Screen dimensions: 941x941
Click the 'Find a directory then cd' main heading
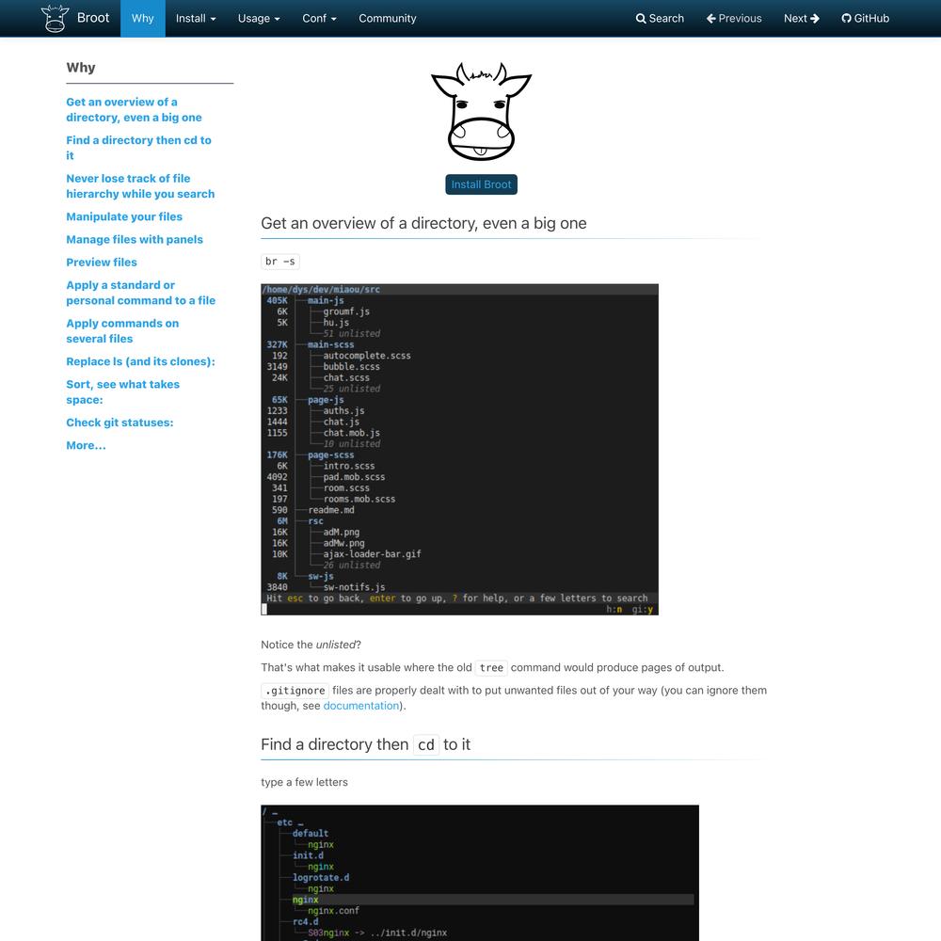(x=365, y=744)
